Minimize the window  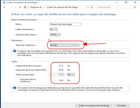pos(117,2)
